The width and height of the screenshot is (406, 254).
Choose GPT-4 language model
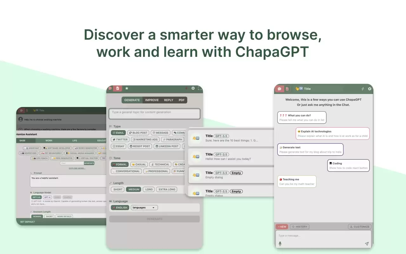tap(47, 197)
